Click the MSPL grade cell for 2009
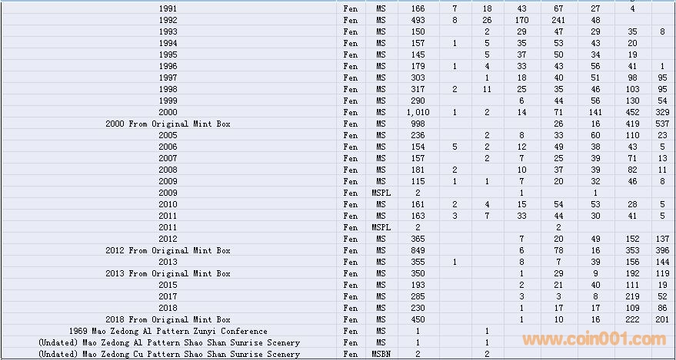 381,193
